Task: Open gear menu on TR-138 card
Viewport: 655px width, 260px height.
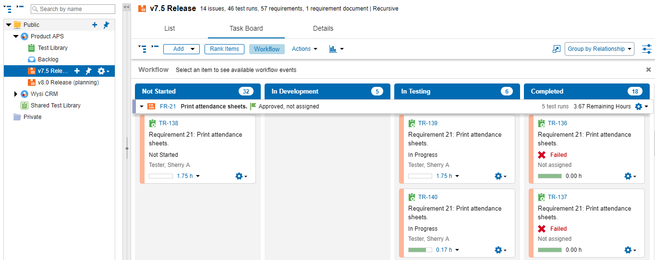Action: coord(241,176)
